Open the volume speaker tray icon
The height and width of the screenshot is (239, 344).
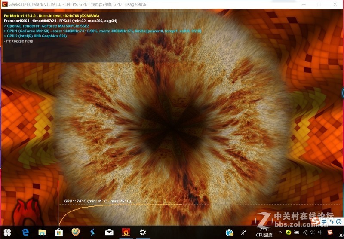(313, 232)
